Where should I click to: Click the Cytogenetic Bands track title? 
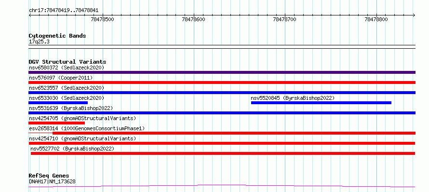(57, 36)
